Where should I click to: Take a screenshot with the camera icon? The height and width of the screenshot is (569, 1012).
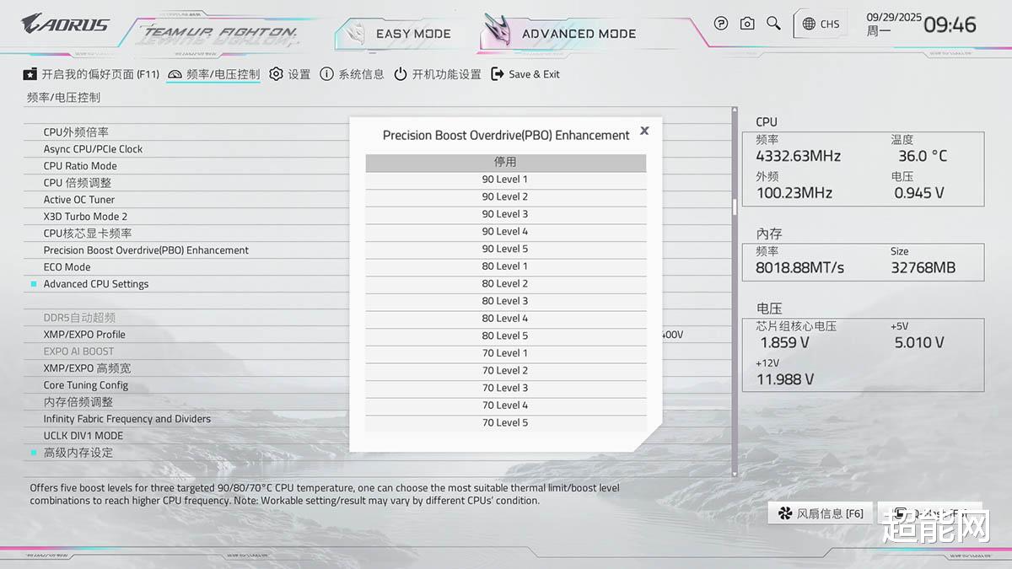pyautogui.click(x=747, y=24)
